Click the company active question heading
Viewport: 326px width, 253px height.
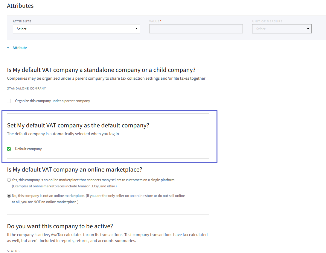(60, 226)
